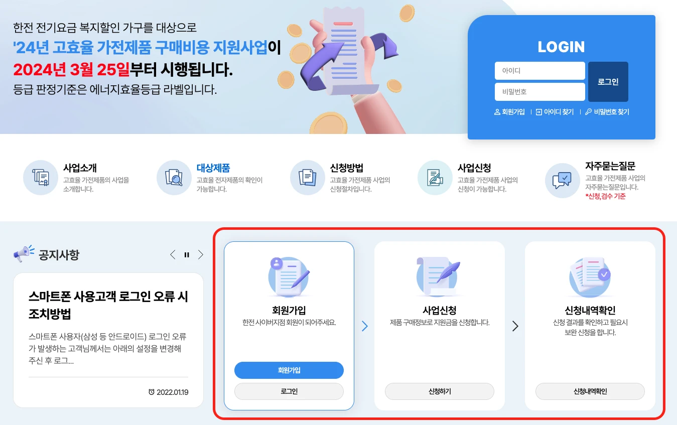Show the next 공지사항 notice

click(x=201, y=255)
